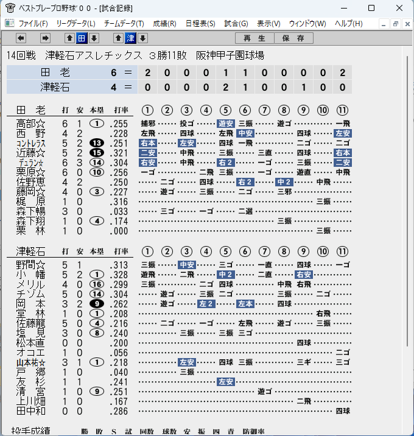Expand the 日程表(S) menu

pos(200,24)
